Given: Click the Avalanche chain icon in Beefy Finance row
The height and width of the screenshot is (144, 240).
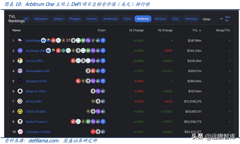Looking at the screenshot, I should tap(73, 122).
